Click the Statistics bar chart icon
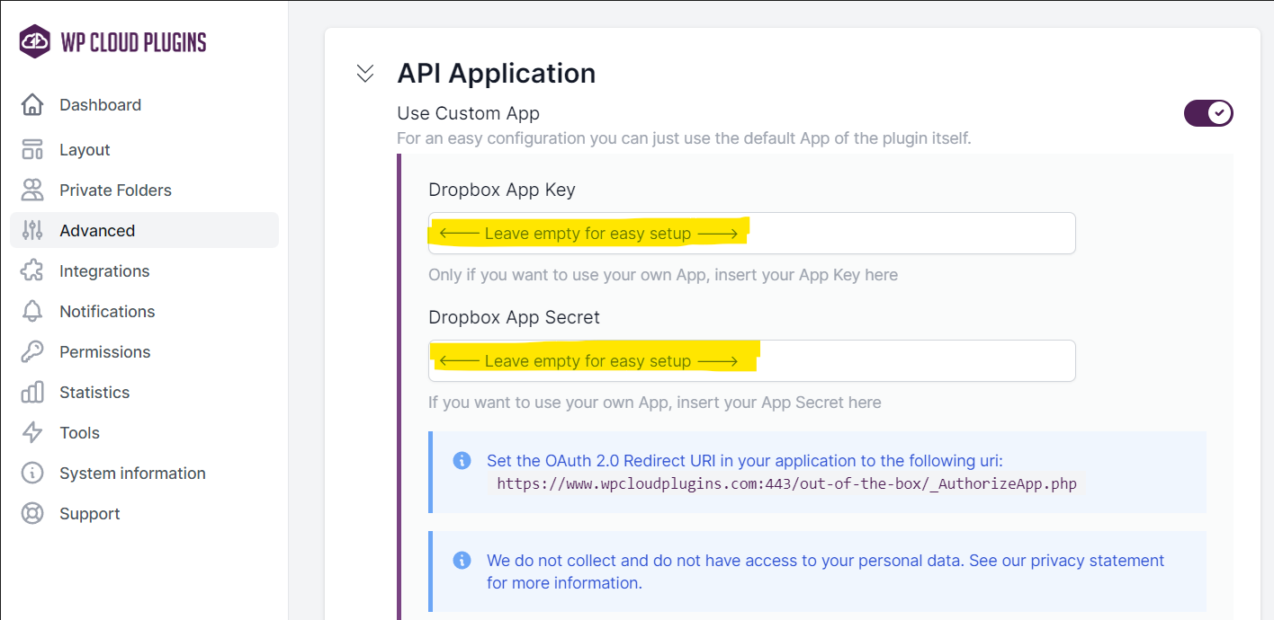The height and width of the screenshot is (620, 1274). pyautogui.click(x=32, y=392)
